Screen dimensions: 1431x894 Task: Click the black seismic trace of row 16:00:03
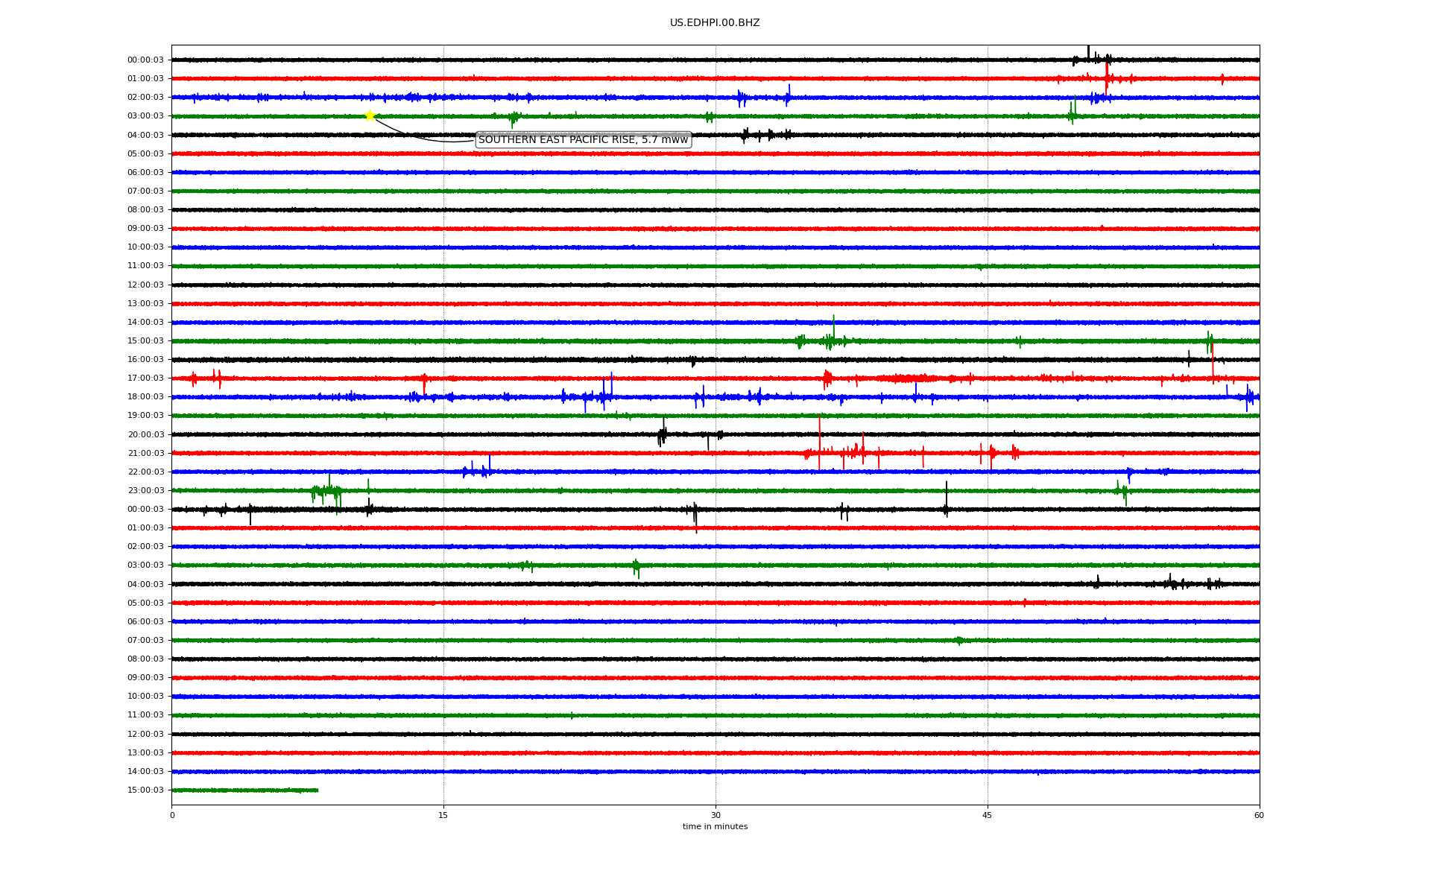(715, 360)
